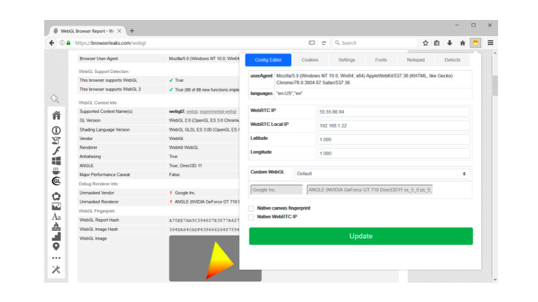Open the Downloads arrow toolbar icon
This screenshot has width=538, height=302.
[450, 43]
